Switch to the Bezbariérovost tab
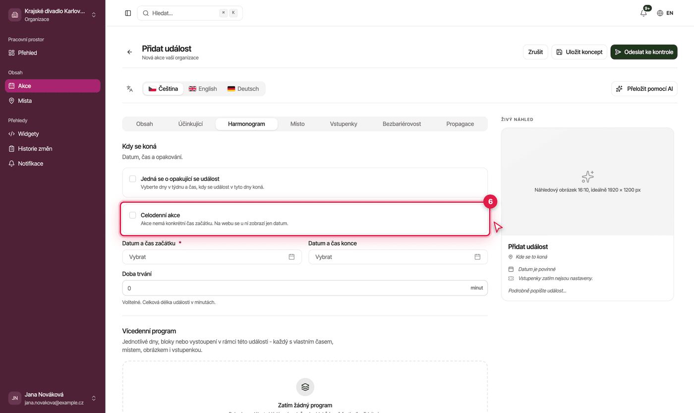694x413 pixels. coord(402,124)
